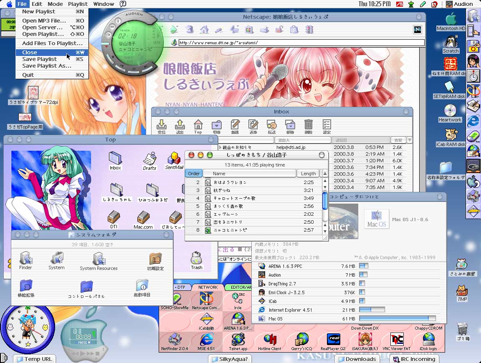Click the System suitcase icon
This screenshot has width=481, height=363.
tap(57, 258)
